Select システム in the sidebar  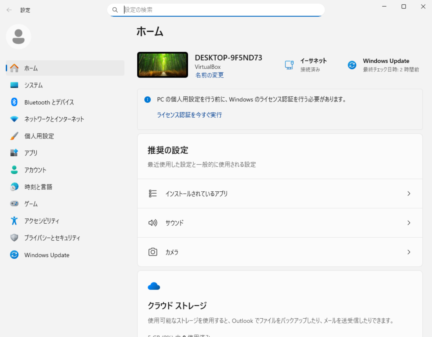[33, 85]
